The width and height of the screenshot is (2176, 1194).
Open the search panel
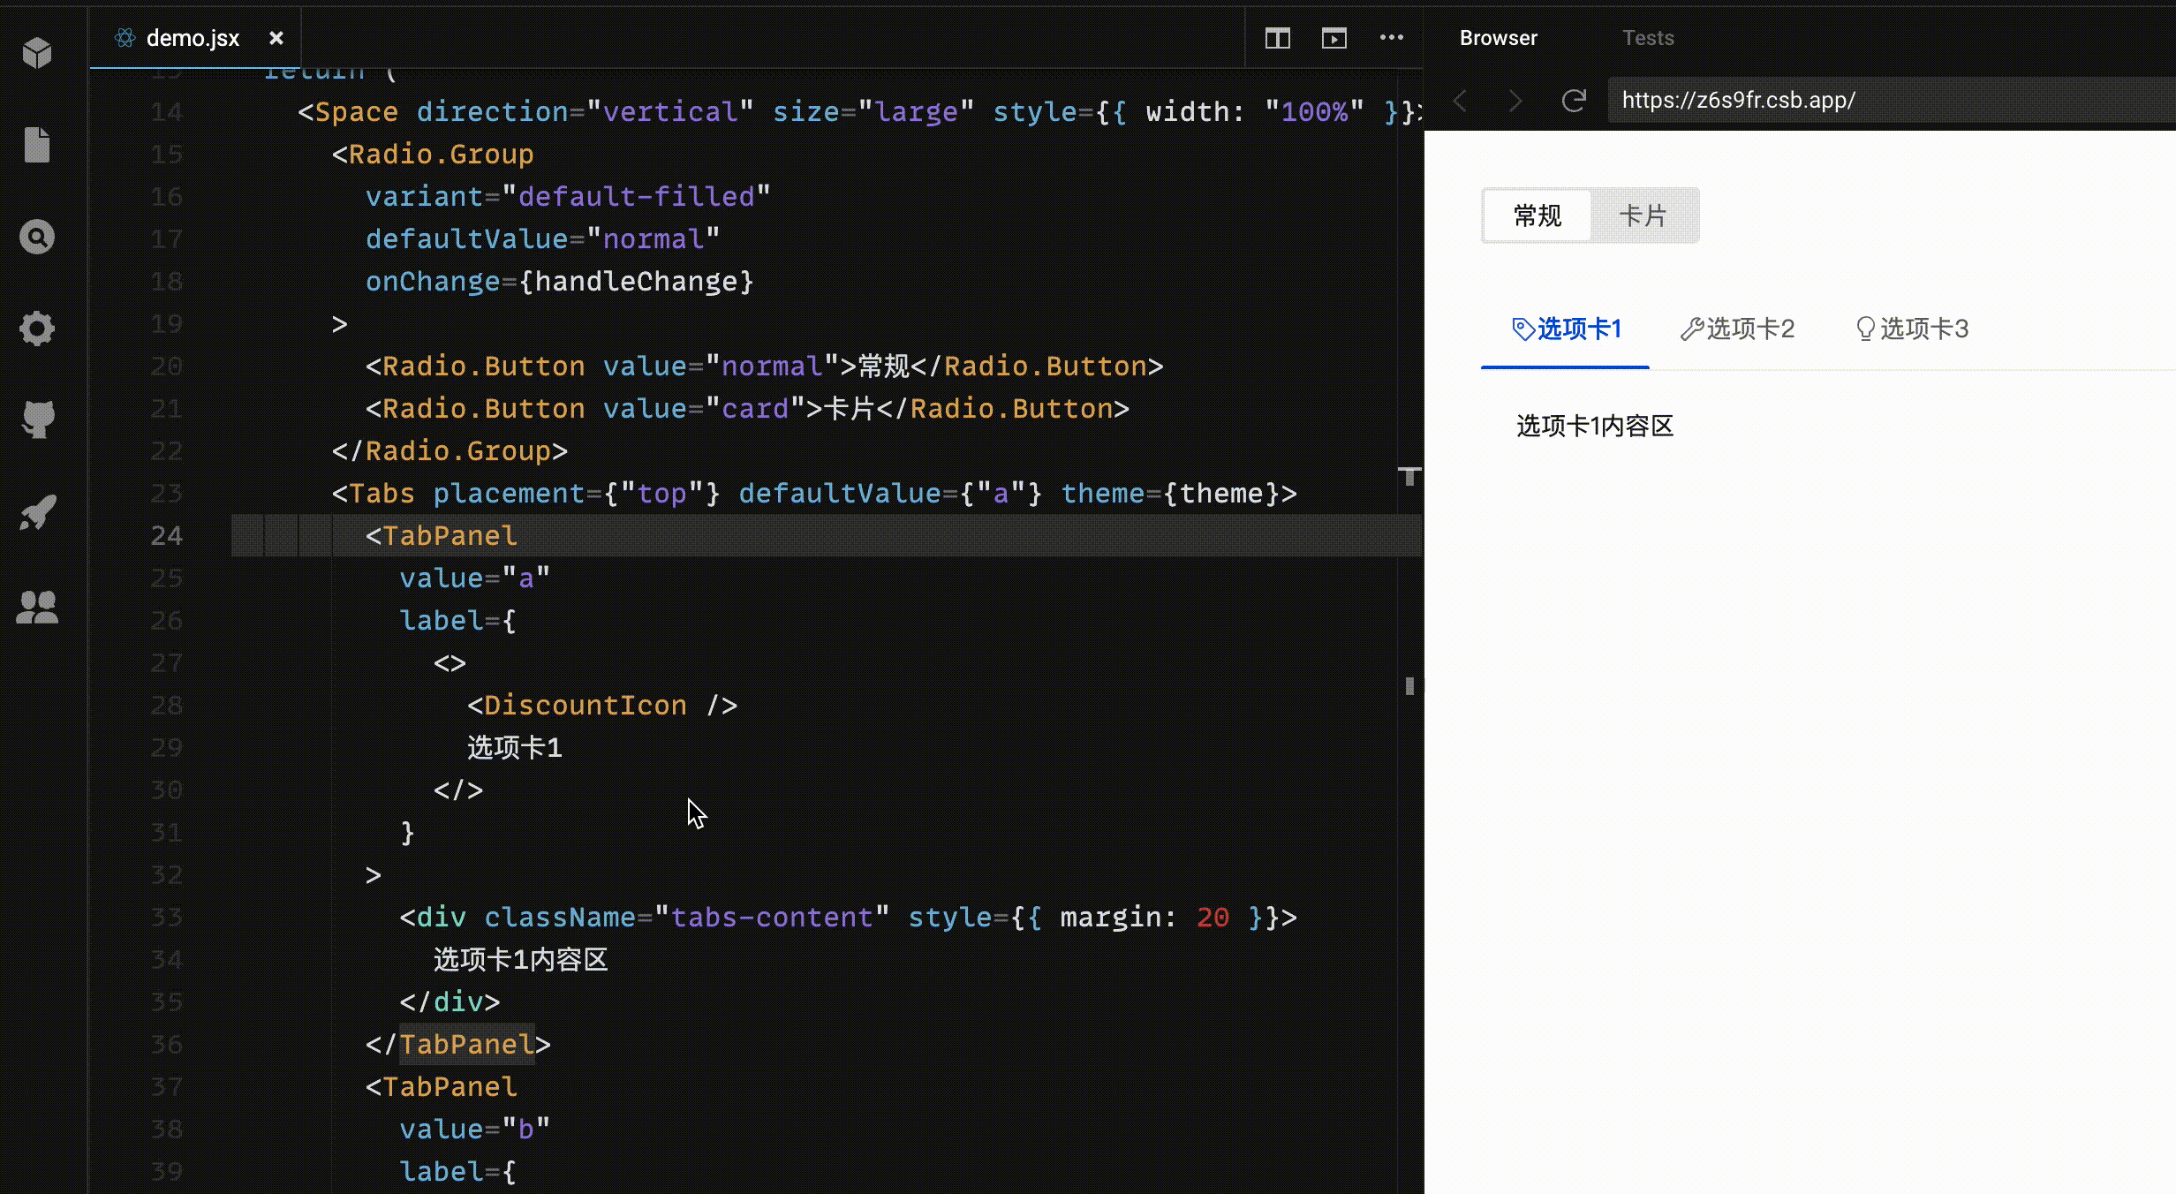click(37, 237)
